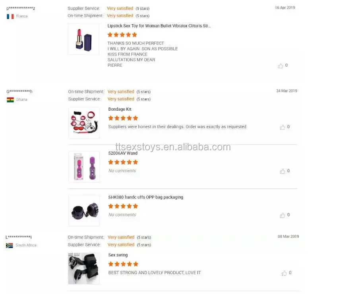Open the black swing product thumbnail
The width and height of the screenshot is (345, 294).
84,268
